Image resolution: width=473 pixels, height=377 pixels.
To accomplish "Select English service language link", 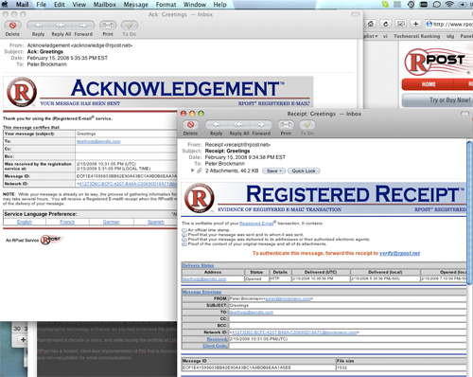I will click(x=25, y=222).
